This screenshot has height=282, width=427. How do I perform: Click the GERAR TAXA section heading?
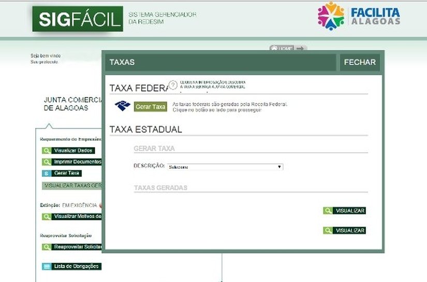click(154, 149)
